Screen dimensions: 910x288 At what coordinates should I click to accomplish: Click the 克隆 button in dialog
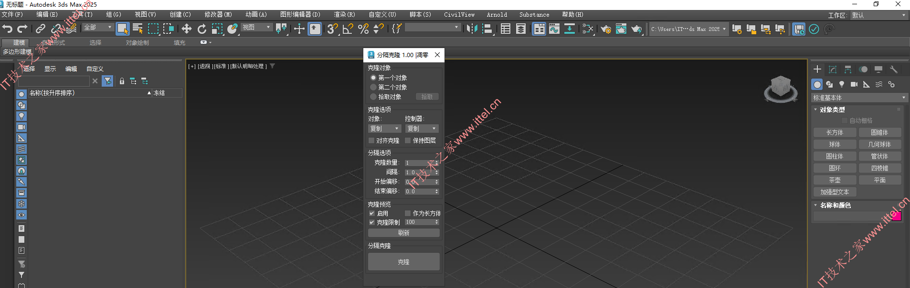coord(404,262)
